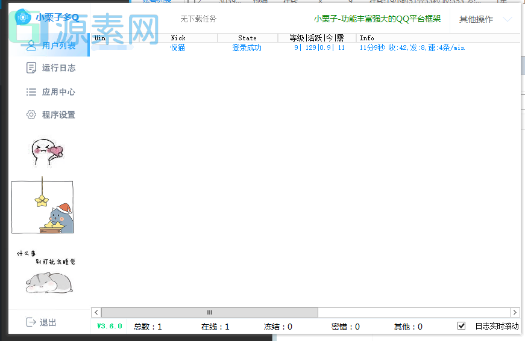Click the blushing face heart sticker
525x341 pixels.
[47, 152]
